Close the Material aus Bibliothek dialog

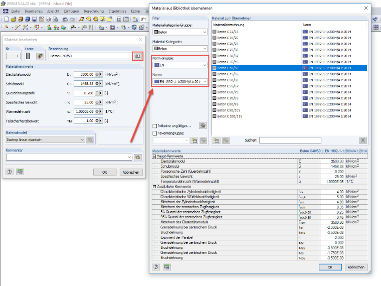366,8
